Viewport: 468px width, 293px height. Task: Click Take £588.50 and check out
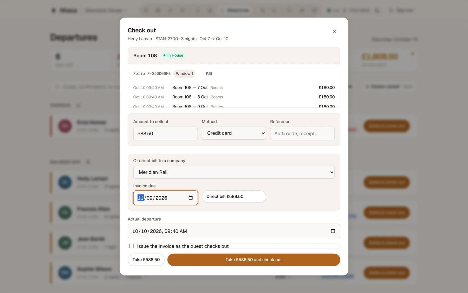click(254, 260)
